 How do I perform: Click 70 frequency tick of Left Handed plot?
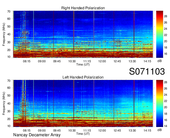(x=9, y=81)
